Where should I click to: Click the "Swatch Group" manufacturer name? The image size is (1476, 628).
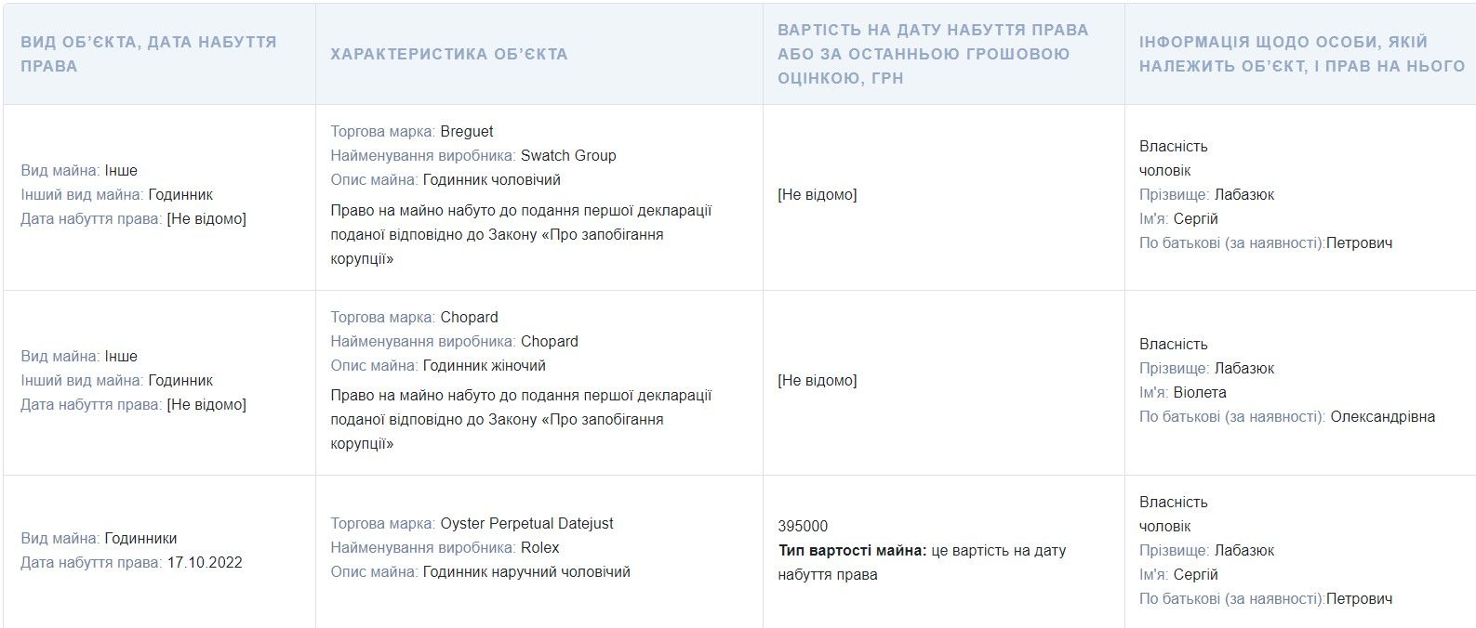pos(568,155)
